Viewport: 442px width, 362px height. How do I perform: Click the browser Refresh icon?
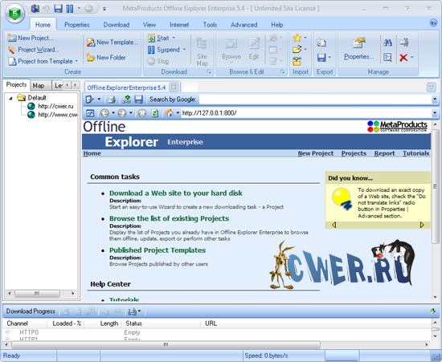click(x=155, y=113)
